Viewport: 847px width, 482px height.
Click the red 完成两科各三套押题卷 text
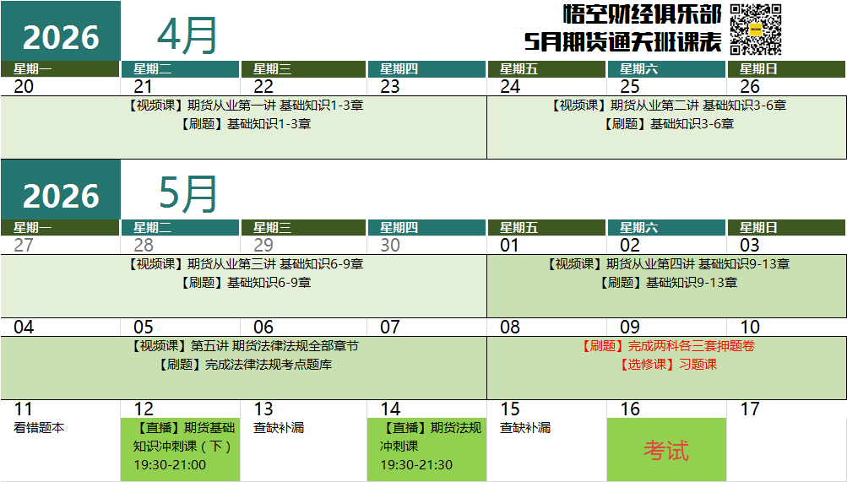tap(667, 346)
